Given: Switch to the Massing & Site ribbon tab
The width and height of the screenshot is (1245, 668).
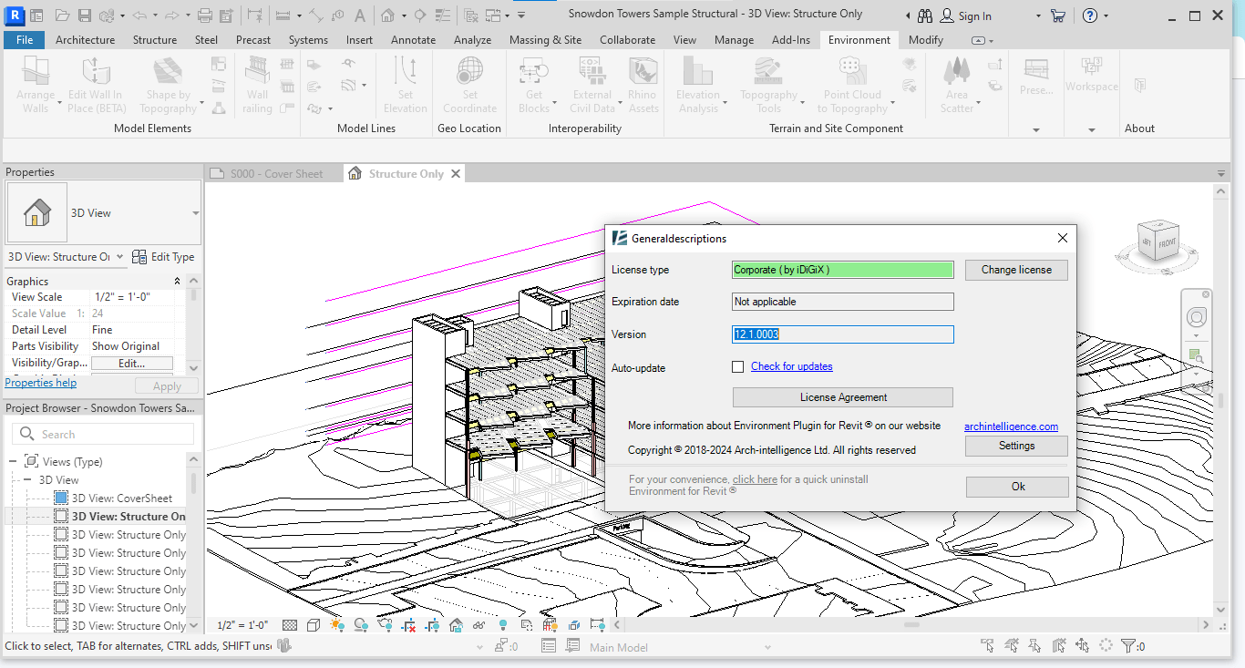Looking at the screenshot, I should [x=545, y=40].
